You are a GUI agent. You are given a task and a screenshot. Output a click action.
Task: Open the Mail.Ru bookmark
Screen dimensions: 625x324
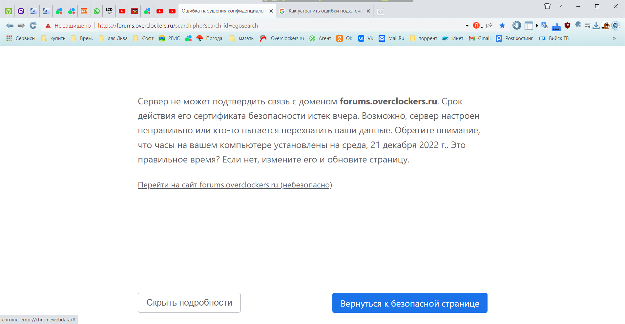391,38
